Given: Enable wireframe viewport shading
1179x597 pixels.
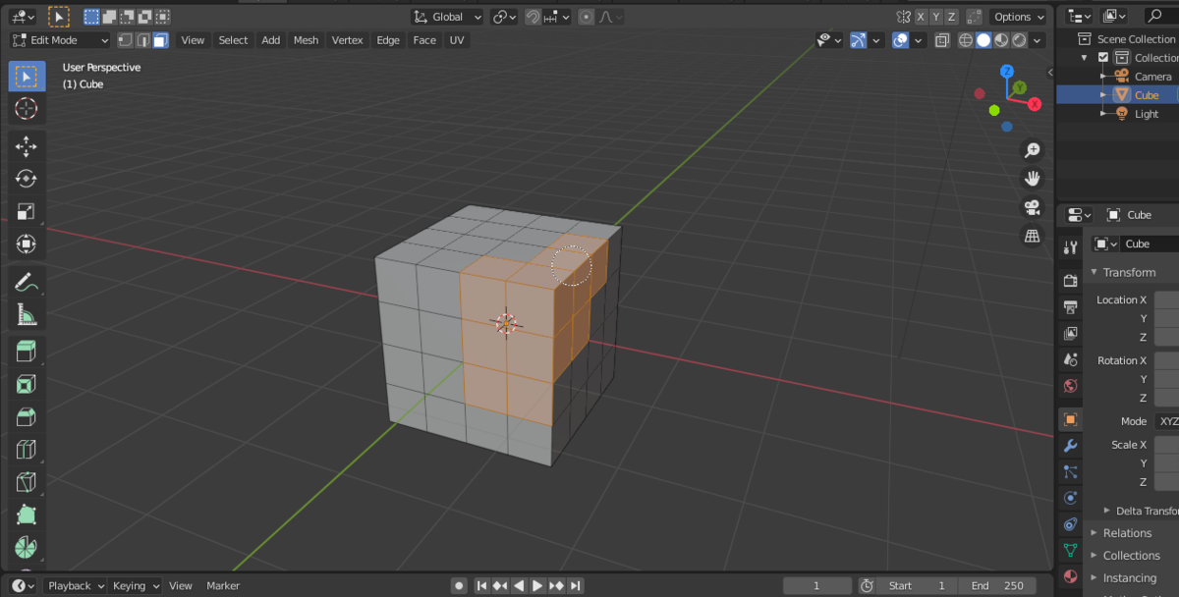Looking at the screenshot, I should pos(965,40).
